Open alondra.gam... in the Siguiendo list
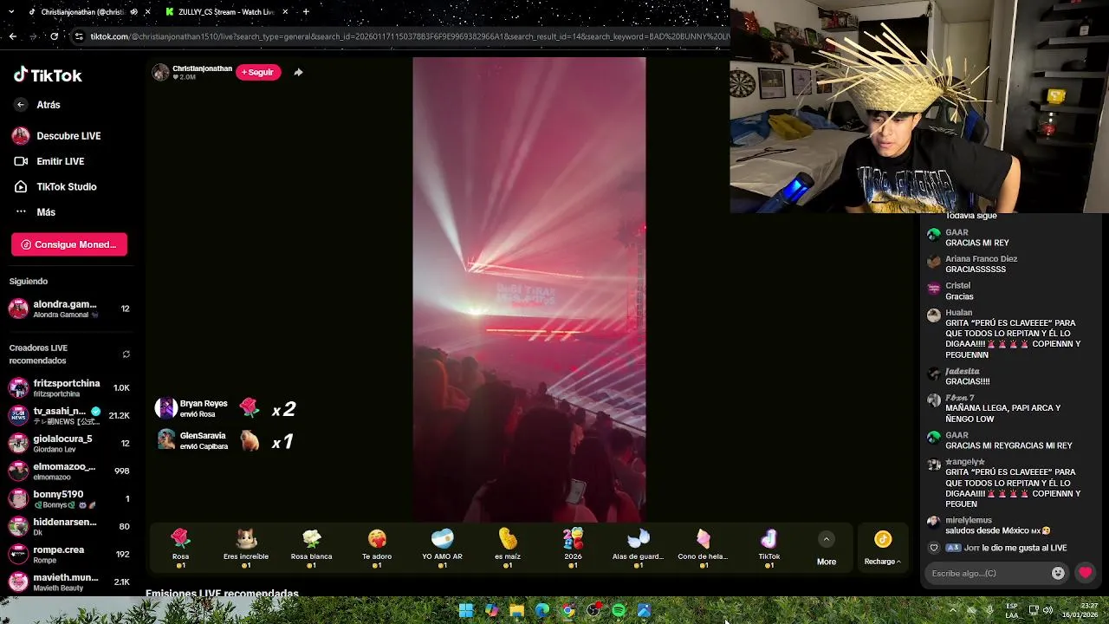Screen dimensions: 1109x624 tap(68, 309)
